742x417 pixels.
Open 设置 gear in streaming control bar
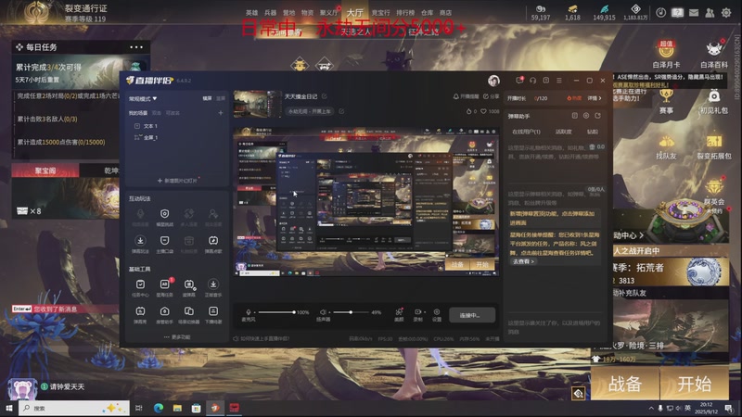[x=437, y=314]
